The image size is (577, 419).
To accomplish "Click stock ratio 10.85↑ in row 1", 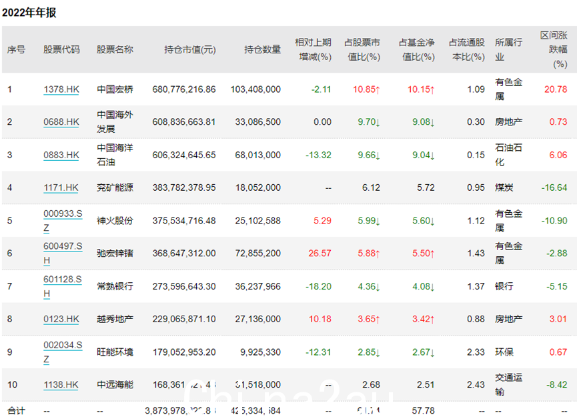I will pyautogui.click(x=366, y=89).
